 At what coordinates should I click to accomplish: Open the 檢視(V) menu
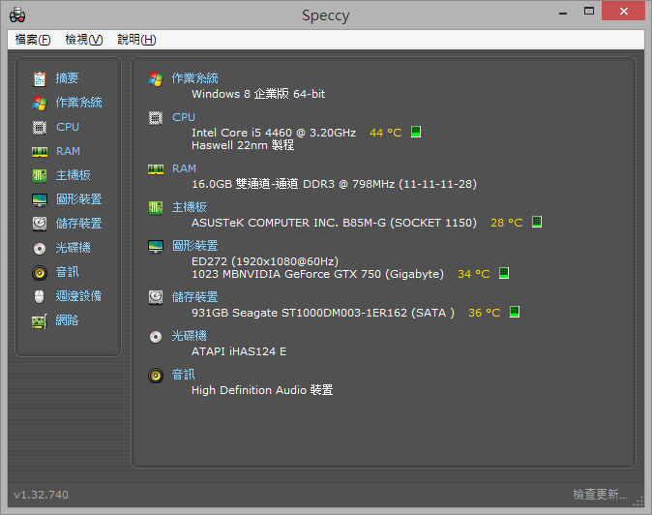84,40
